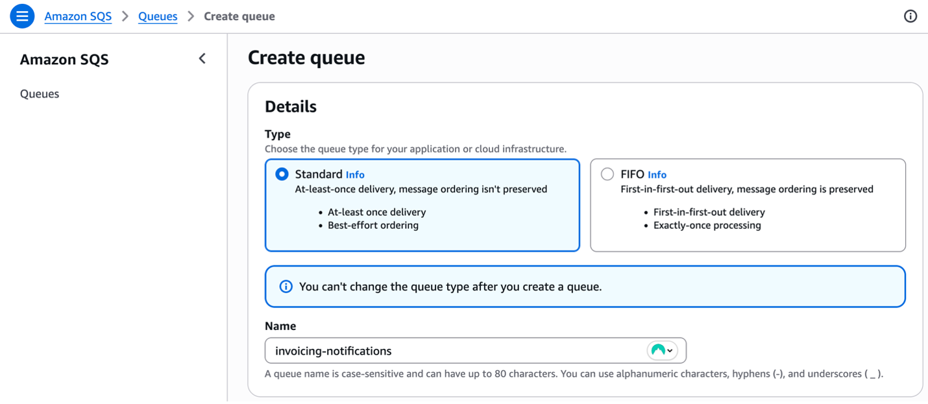Click the info icon in top-right corner
This screenshot has height=404, width=928.
[910, 16]
